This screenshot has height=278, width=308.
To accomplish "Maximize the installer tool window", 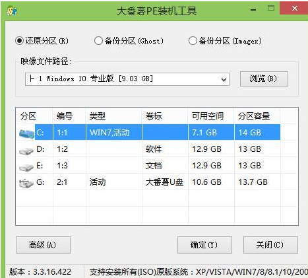I will tap(271, 9).
